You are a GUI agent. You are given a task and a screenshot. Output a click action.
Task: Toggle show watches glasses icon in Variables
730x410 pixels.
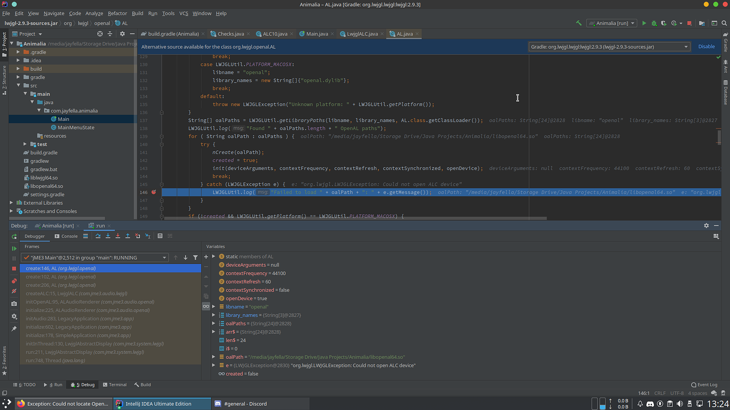206,307
